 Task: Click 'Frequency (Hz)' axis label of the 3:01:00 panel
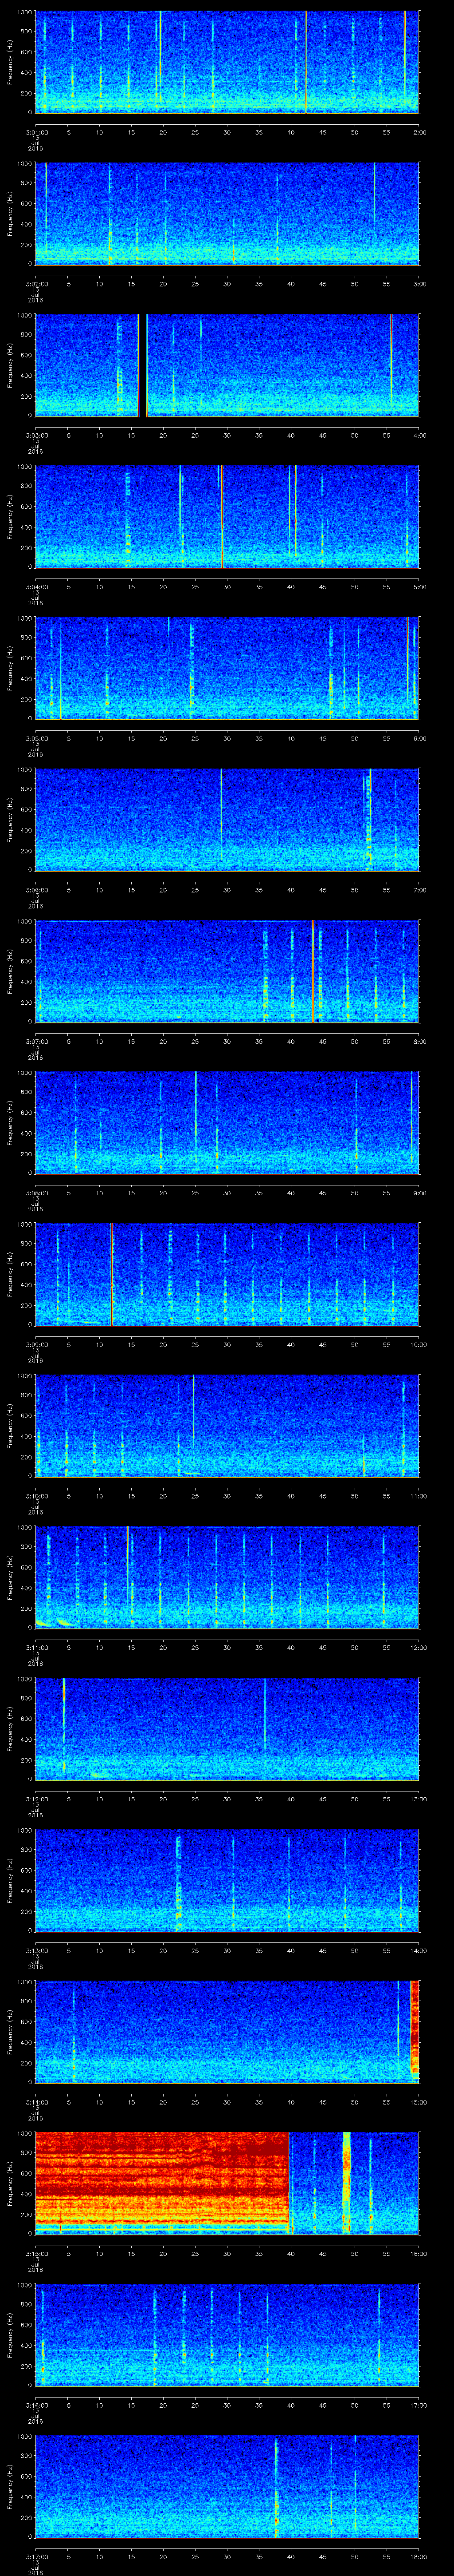tap(10, 62)
